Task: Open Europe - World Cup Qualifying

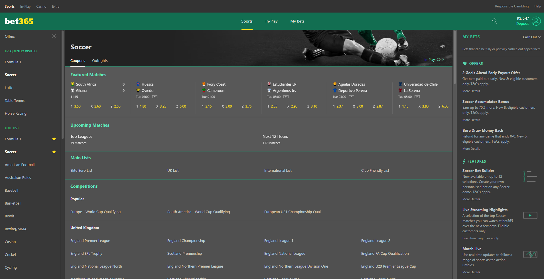Action: [x=96, y=212]
